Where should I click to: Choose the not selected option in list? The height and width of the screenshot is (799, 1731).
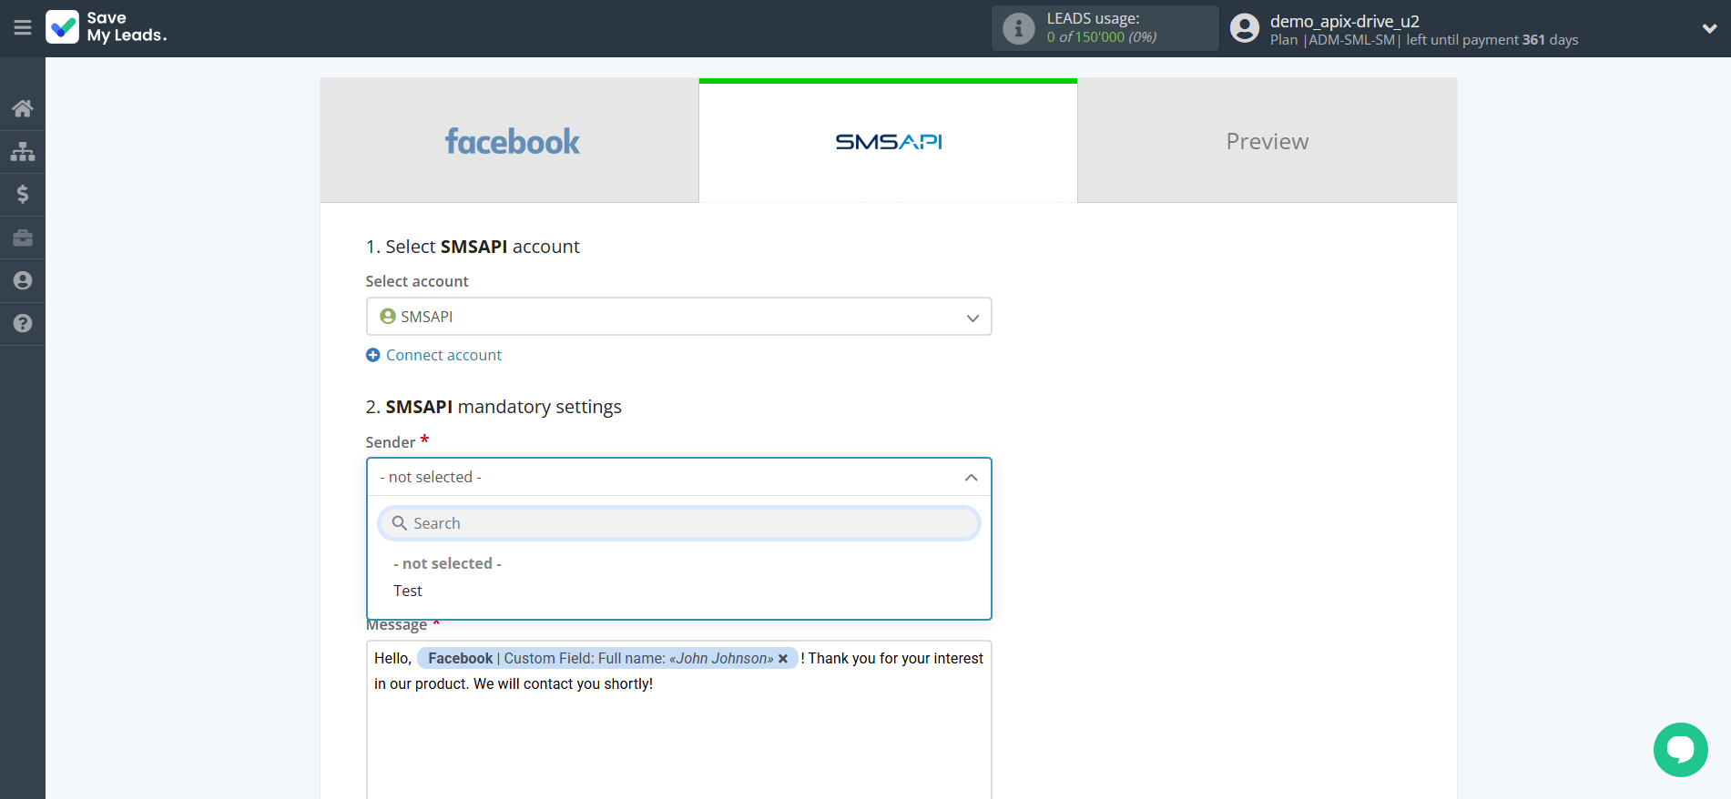pos(447,563)
